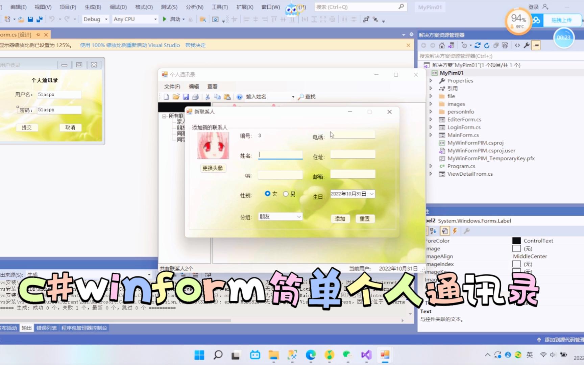The width and height of the screenshot is (584, 365).
Task: Open a file using the folder icon
Action: [176, 97]
